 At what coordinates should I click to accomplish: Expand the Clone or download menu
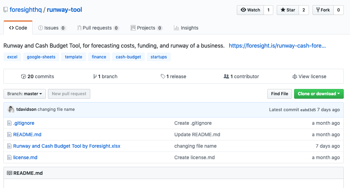click(318, 94)
